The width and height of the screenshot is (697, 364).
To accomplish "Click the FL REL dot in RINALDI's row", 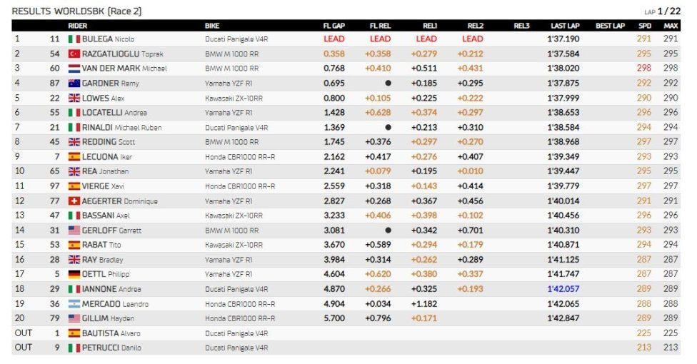I will coord(388,128).
